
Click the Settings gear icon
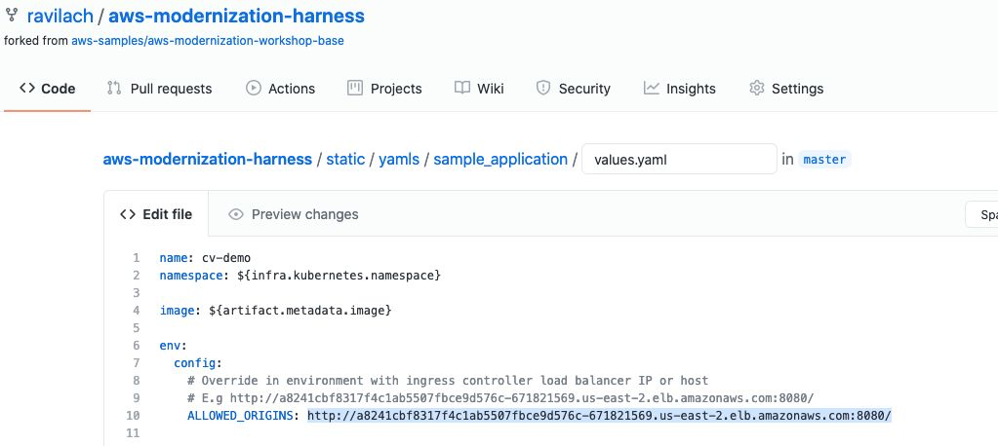[756, 88]
